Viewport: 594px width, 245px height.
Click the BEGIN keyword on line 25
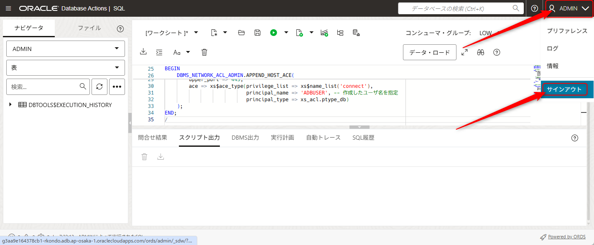[172, 69]
